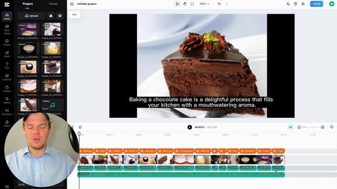Click the cloud save icon beside project name
The image size is (337, 189).
[x=72, y=4]
